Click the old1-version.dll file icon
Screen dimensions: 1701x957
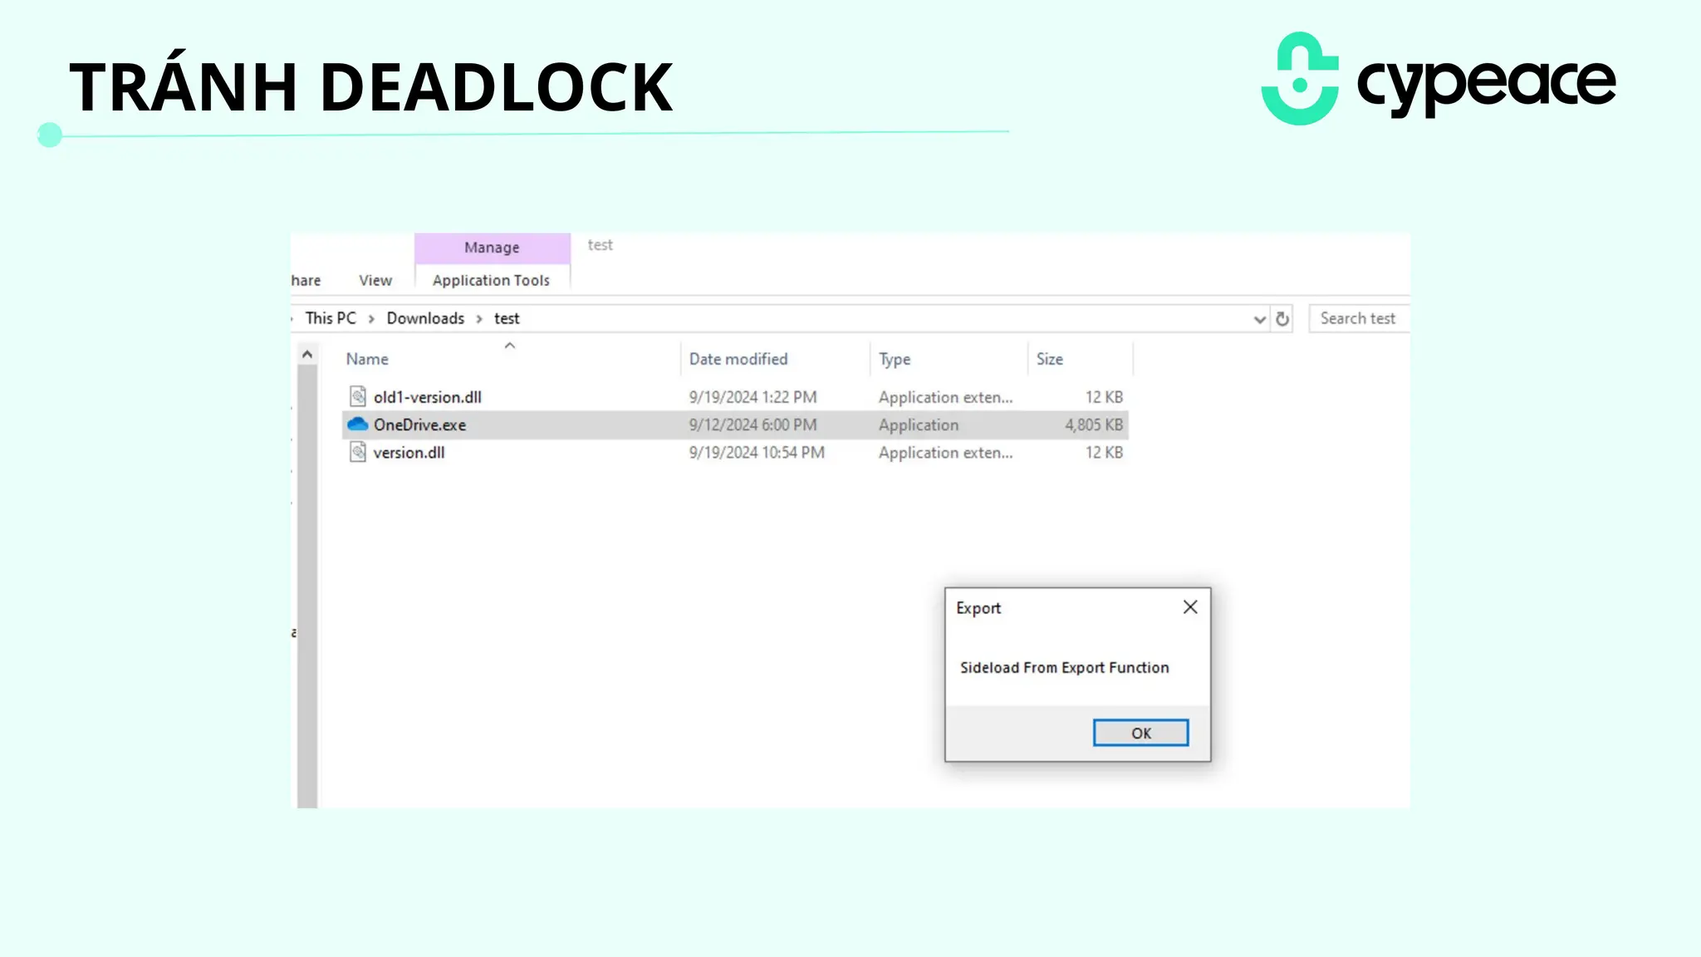(x=357, y=396)
